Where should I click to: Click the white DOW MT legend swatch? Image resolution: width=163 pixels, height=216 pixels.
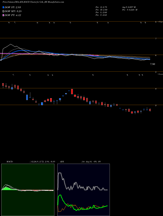click(3, 11)
